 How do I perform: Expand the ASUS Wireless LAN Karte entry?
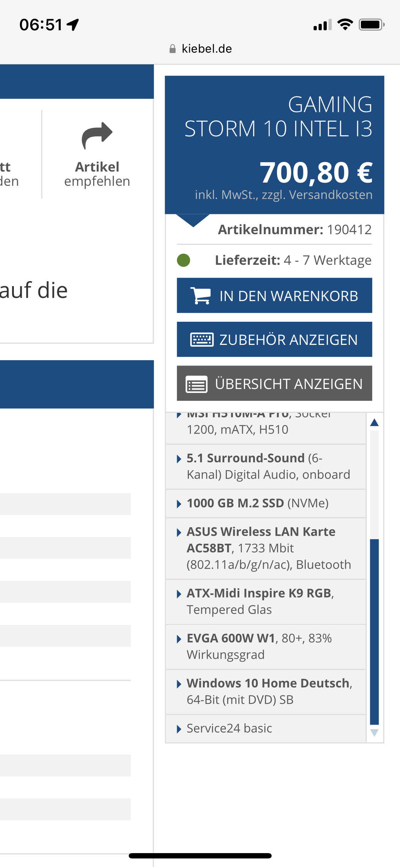266,548
